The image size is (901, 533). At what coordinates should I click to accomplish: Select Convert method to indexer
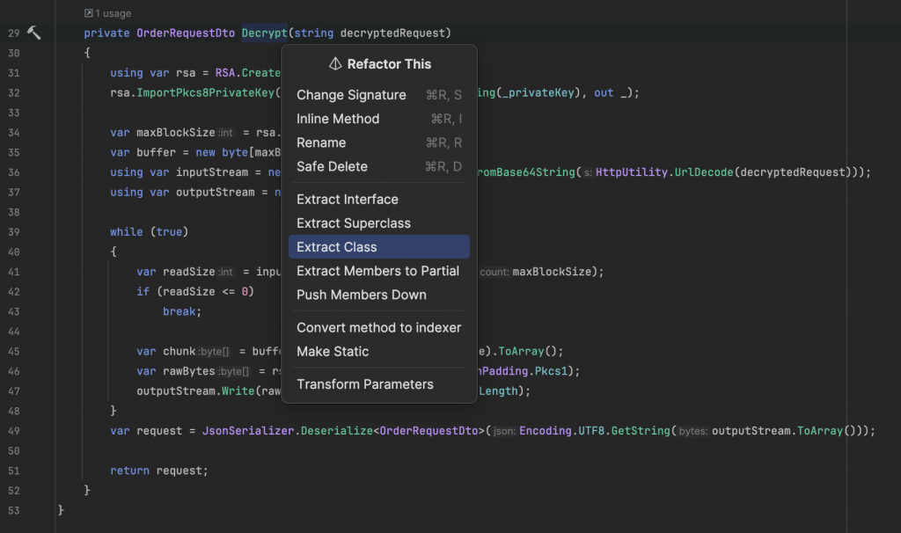[x=378, y=327]
